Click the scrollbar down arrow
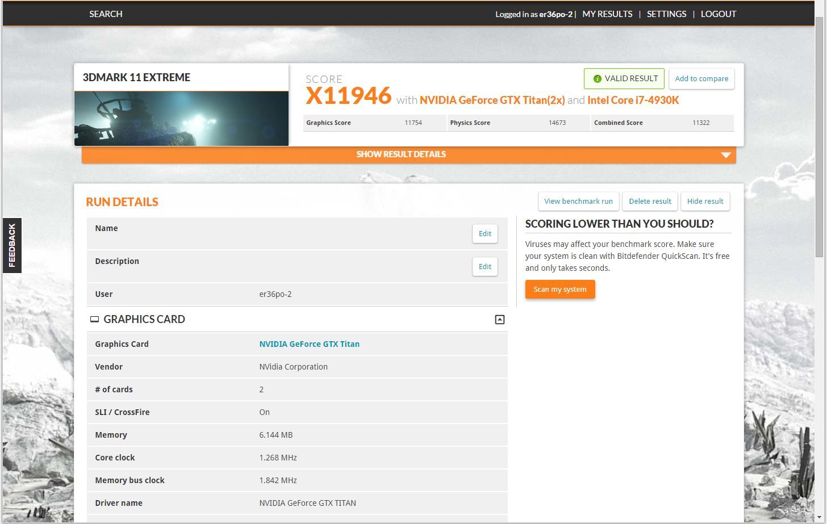The height and width of the screenshot is (524, 827). [x=819, y=518]
